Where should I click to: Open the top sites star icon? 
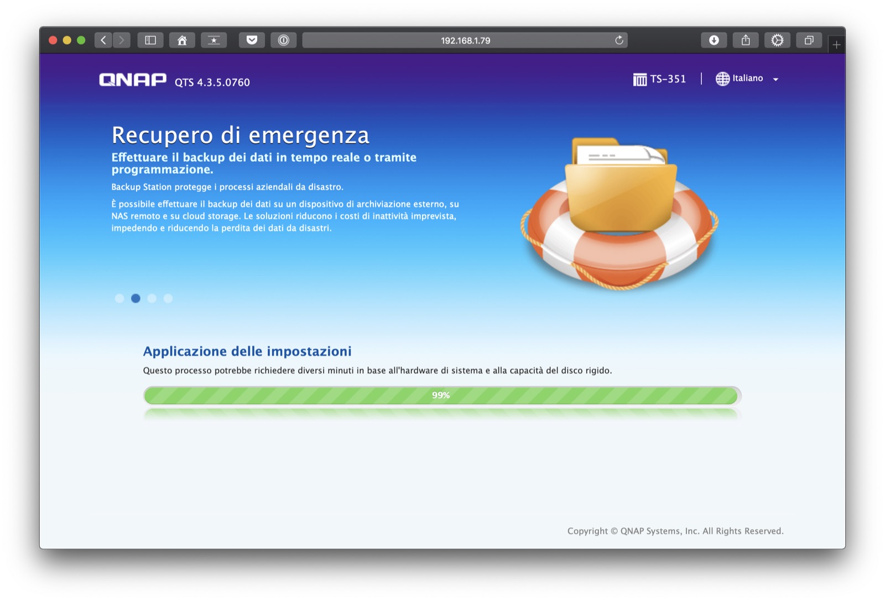[x=214, y=40]
